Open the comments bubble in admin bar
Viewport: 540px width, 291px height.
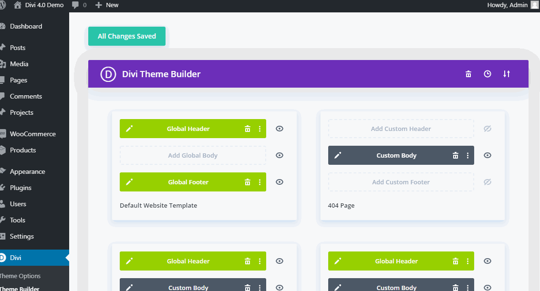coord(75,5)
